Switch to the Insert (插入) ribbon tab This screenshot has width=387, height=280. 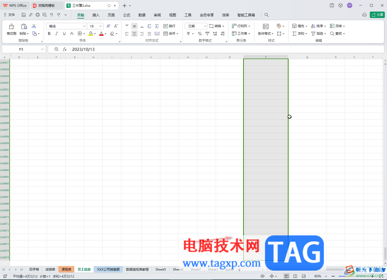[96, 15]
